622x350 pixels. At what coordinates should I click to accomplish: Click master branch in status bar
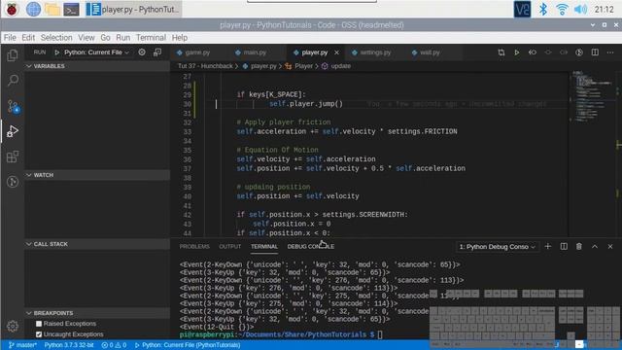point(22,345)
